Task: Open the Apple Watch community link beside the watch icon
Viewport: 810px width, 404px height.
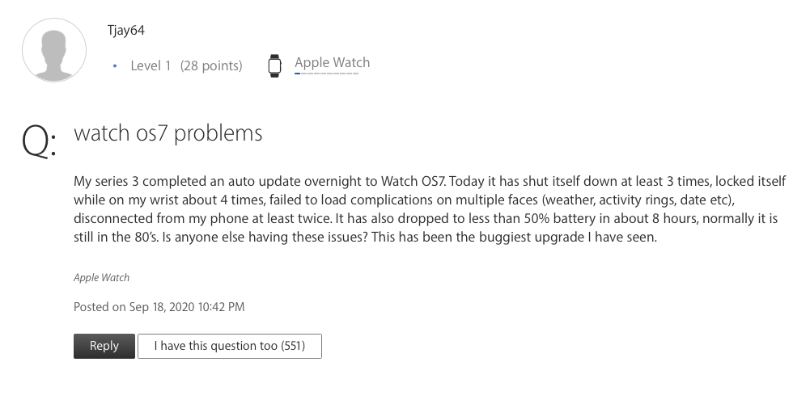Action: [x=332, y=62]
